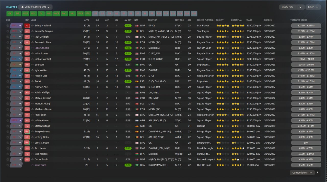The height and width of the screenshot is (182, 327).
Task: Select the S1 substitute slot
Action: 96,14
